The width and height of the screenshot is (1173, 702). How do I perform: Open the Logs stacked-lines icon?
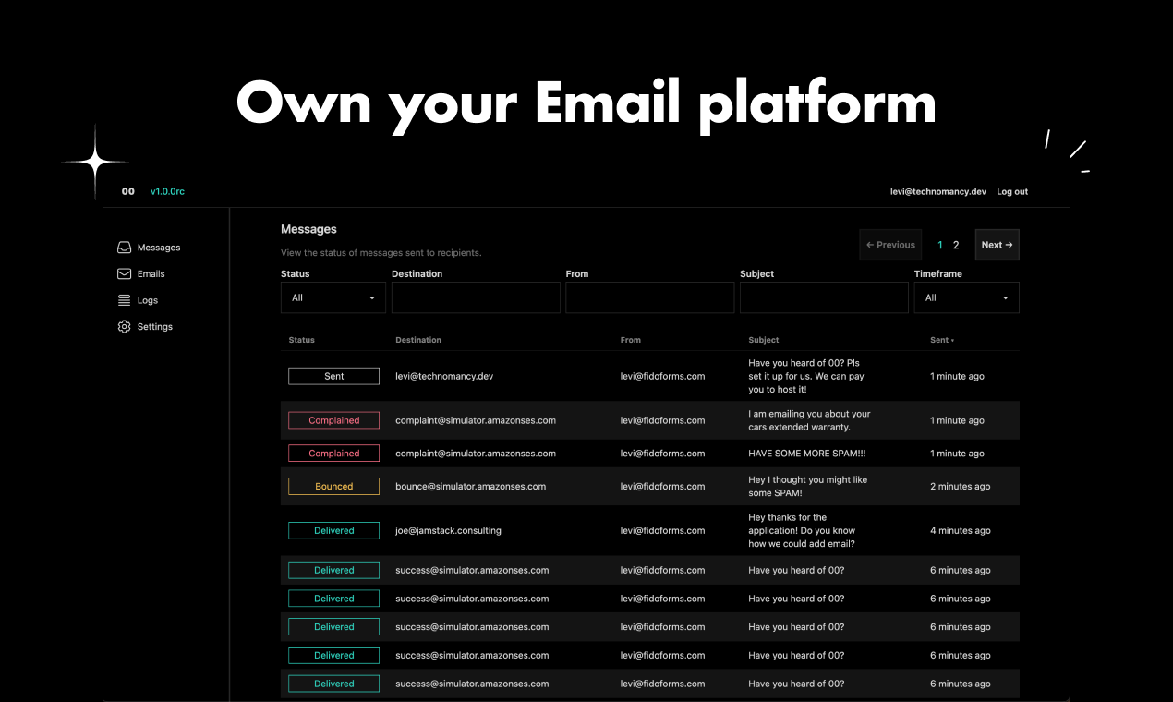[124, 300]
